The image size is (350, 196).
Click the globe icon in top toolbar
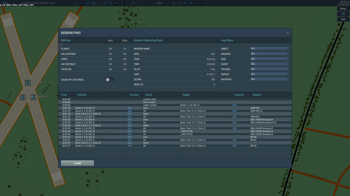coord(191,3)
